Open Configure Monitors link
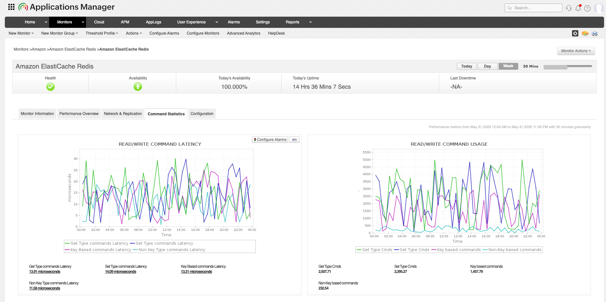606x302 pixels. [203, 33]
